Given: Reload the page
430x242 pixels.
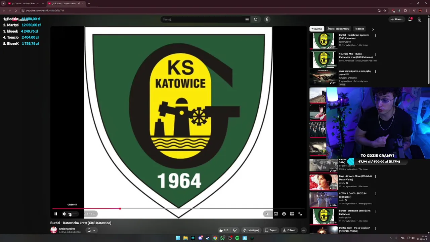Looking at the screenshot, I should 15,10.
